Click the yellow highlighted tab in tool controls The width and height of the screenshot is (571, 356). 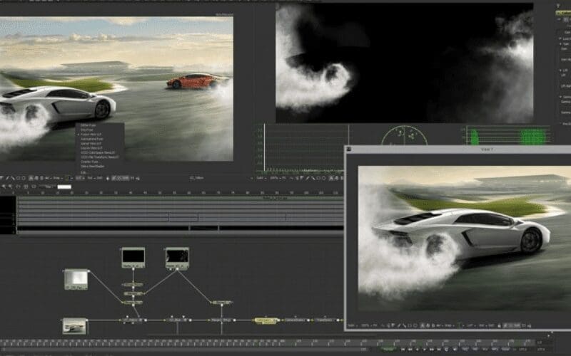[563, 13]
